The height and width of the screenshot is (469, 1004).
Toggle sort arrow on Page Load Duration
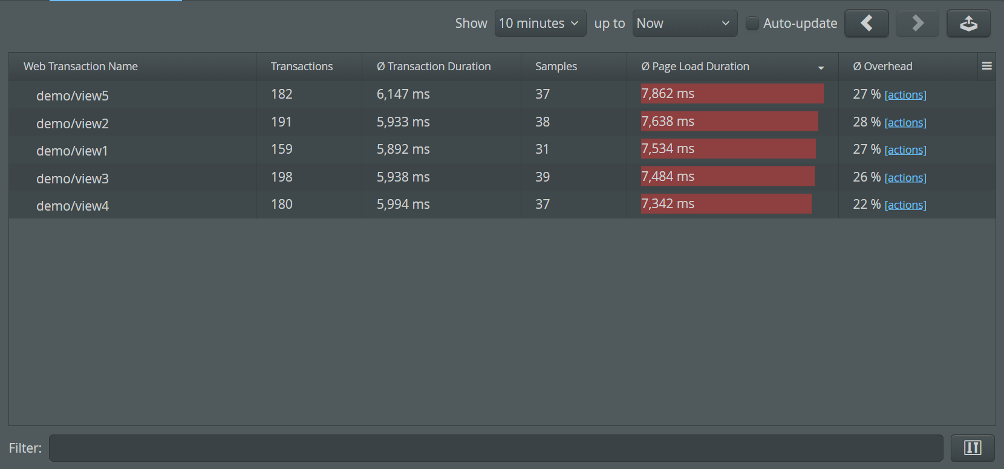pyautogui.click(x=821, y=67)
